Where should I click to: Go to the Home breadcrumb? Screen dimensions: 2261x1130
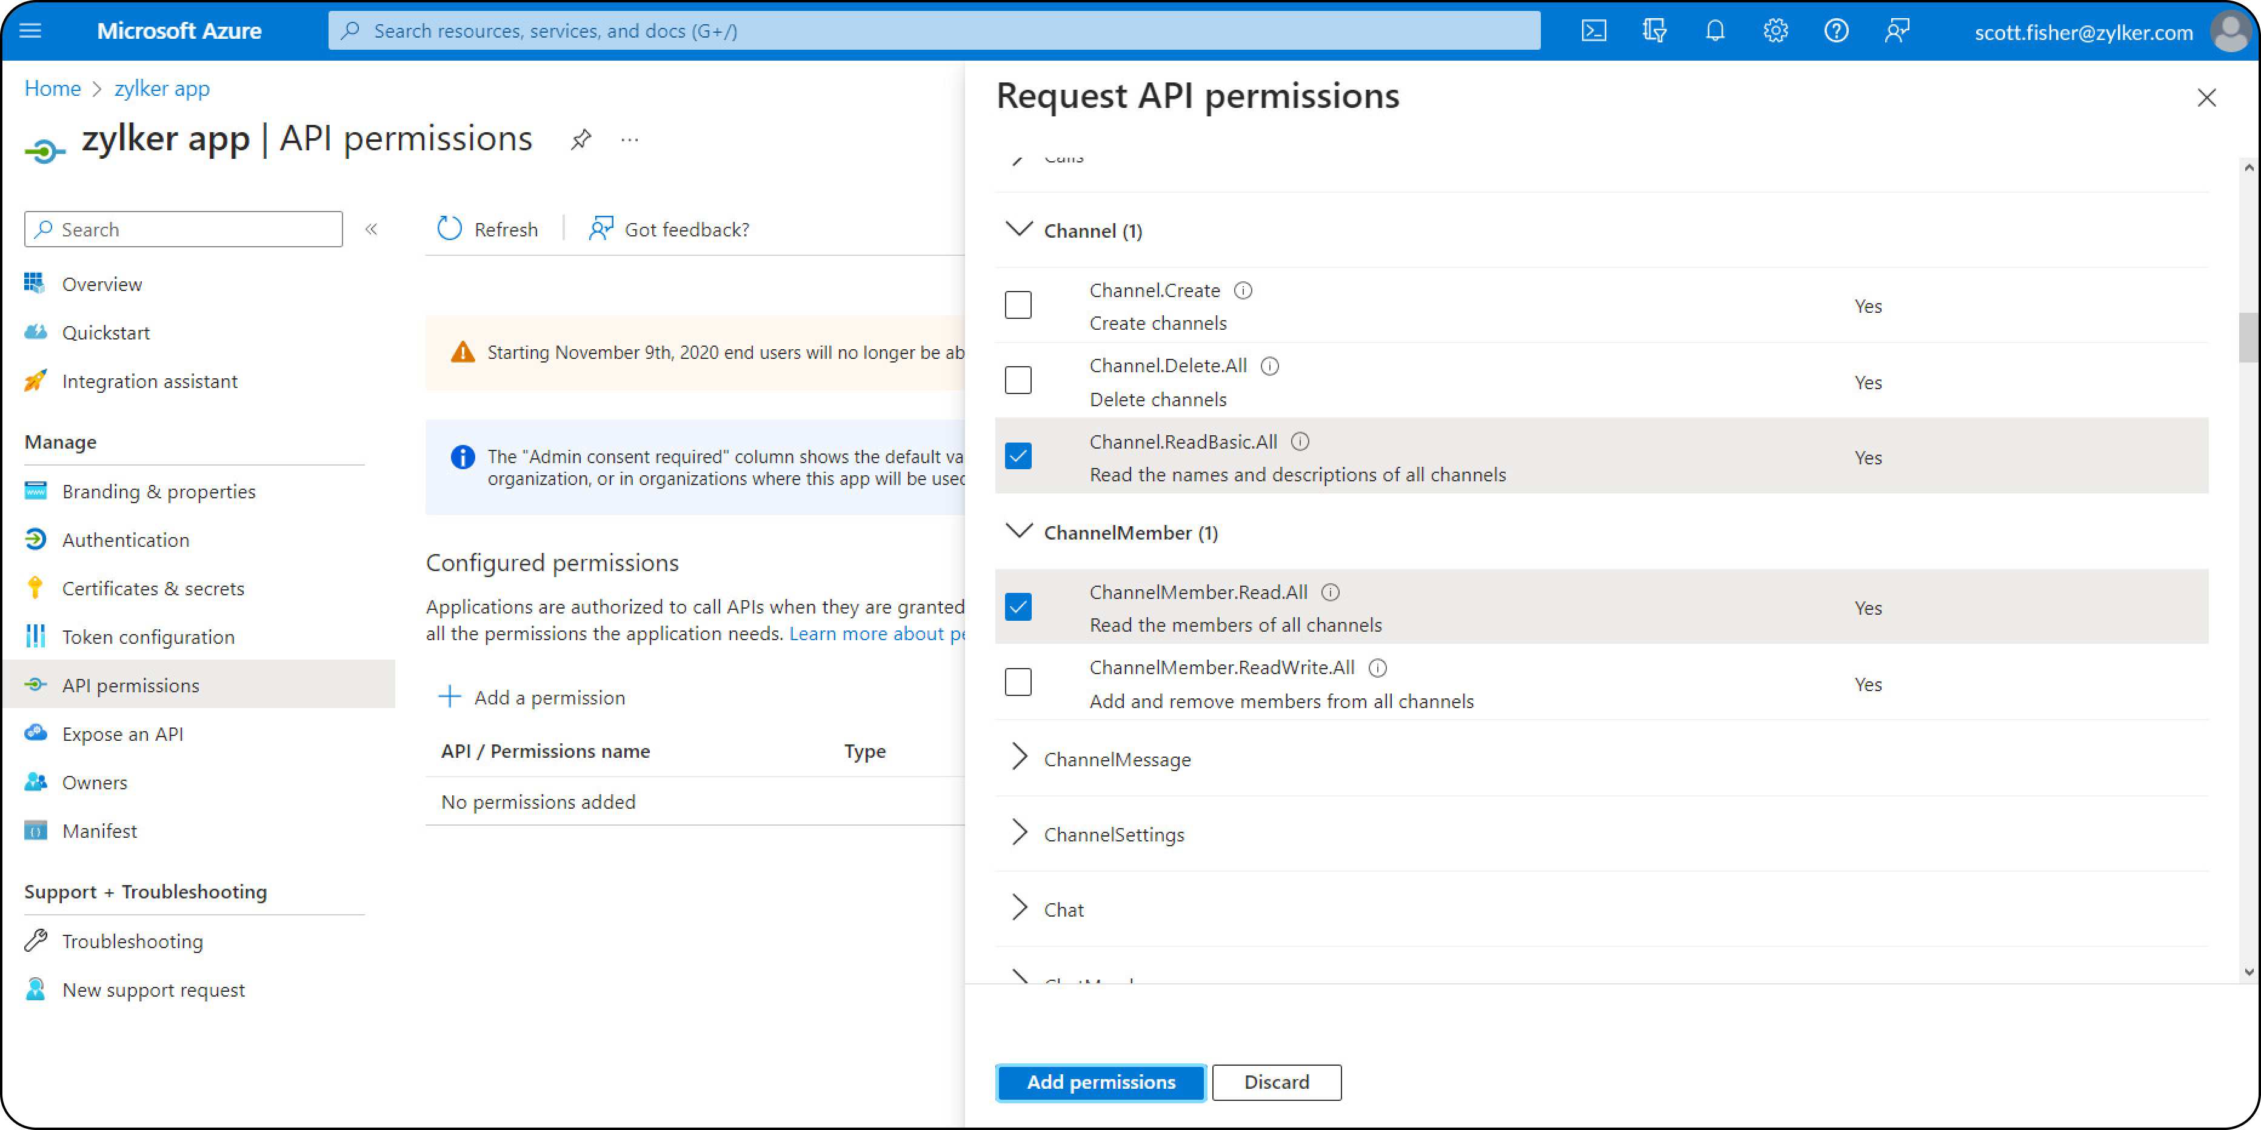53,89
